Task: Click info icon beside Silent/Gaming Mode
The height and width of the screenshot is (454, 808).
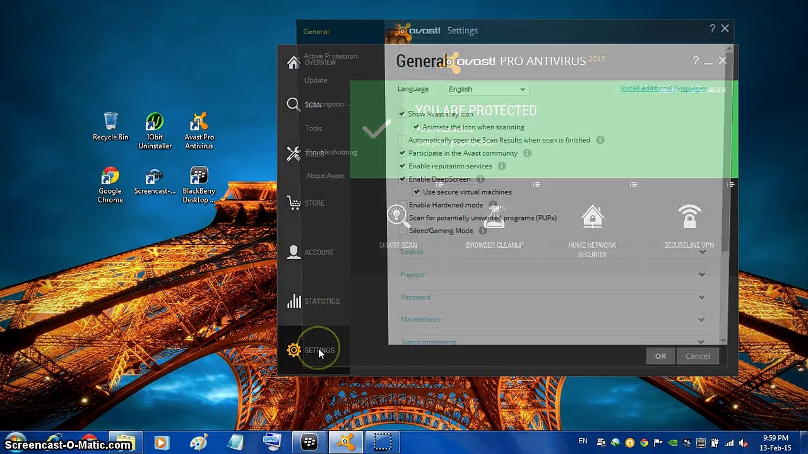Action: [x=483, y=231]
